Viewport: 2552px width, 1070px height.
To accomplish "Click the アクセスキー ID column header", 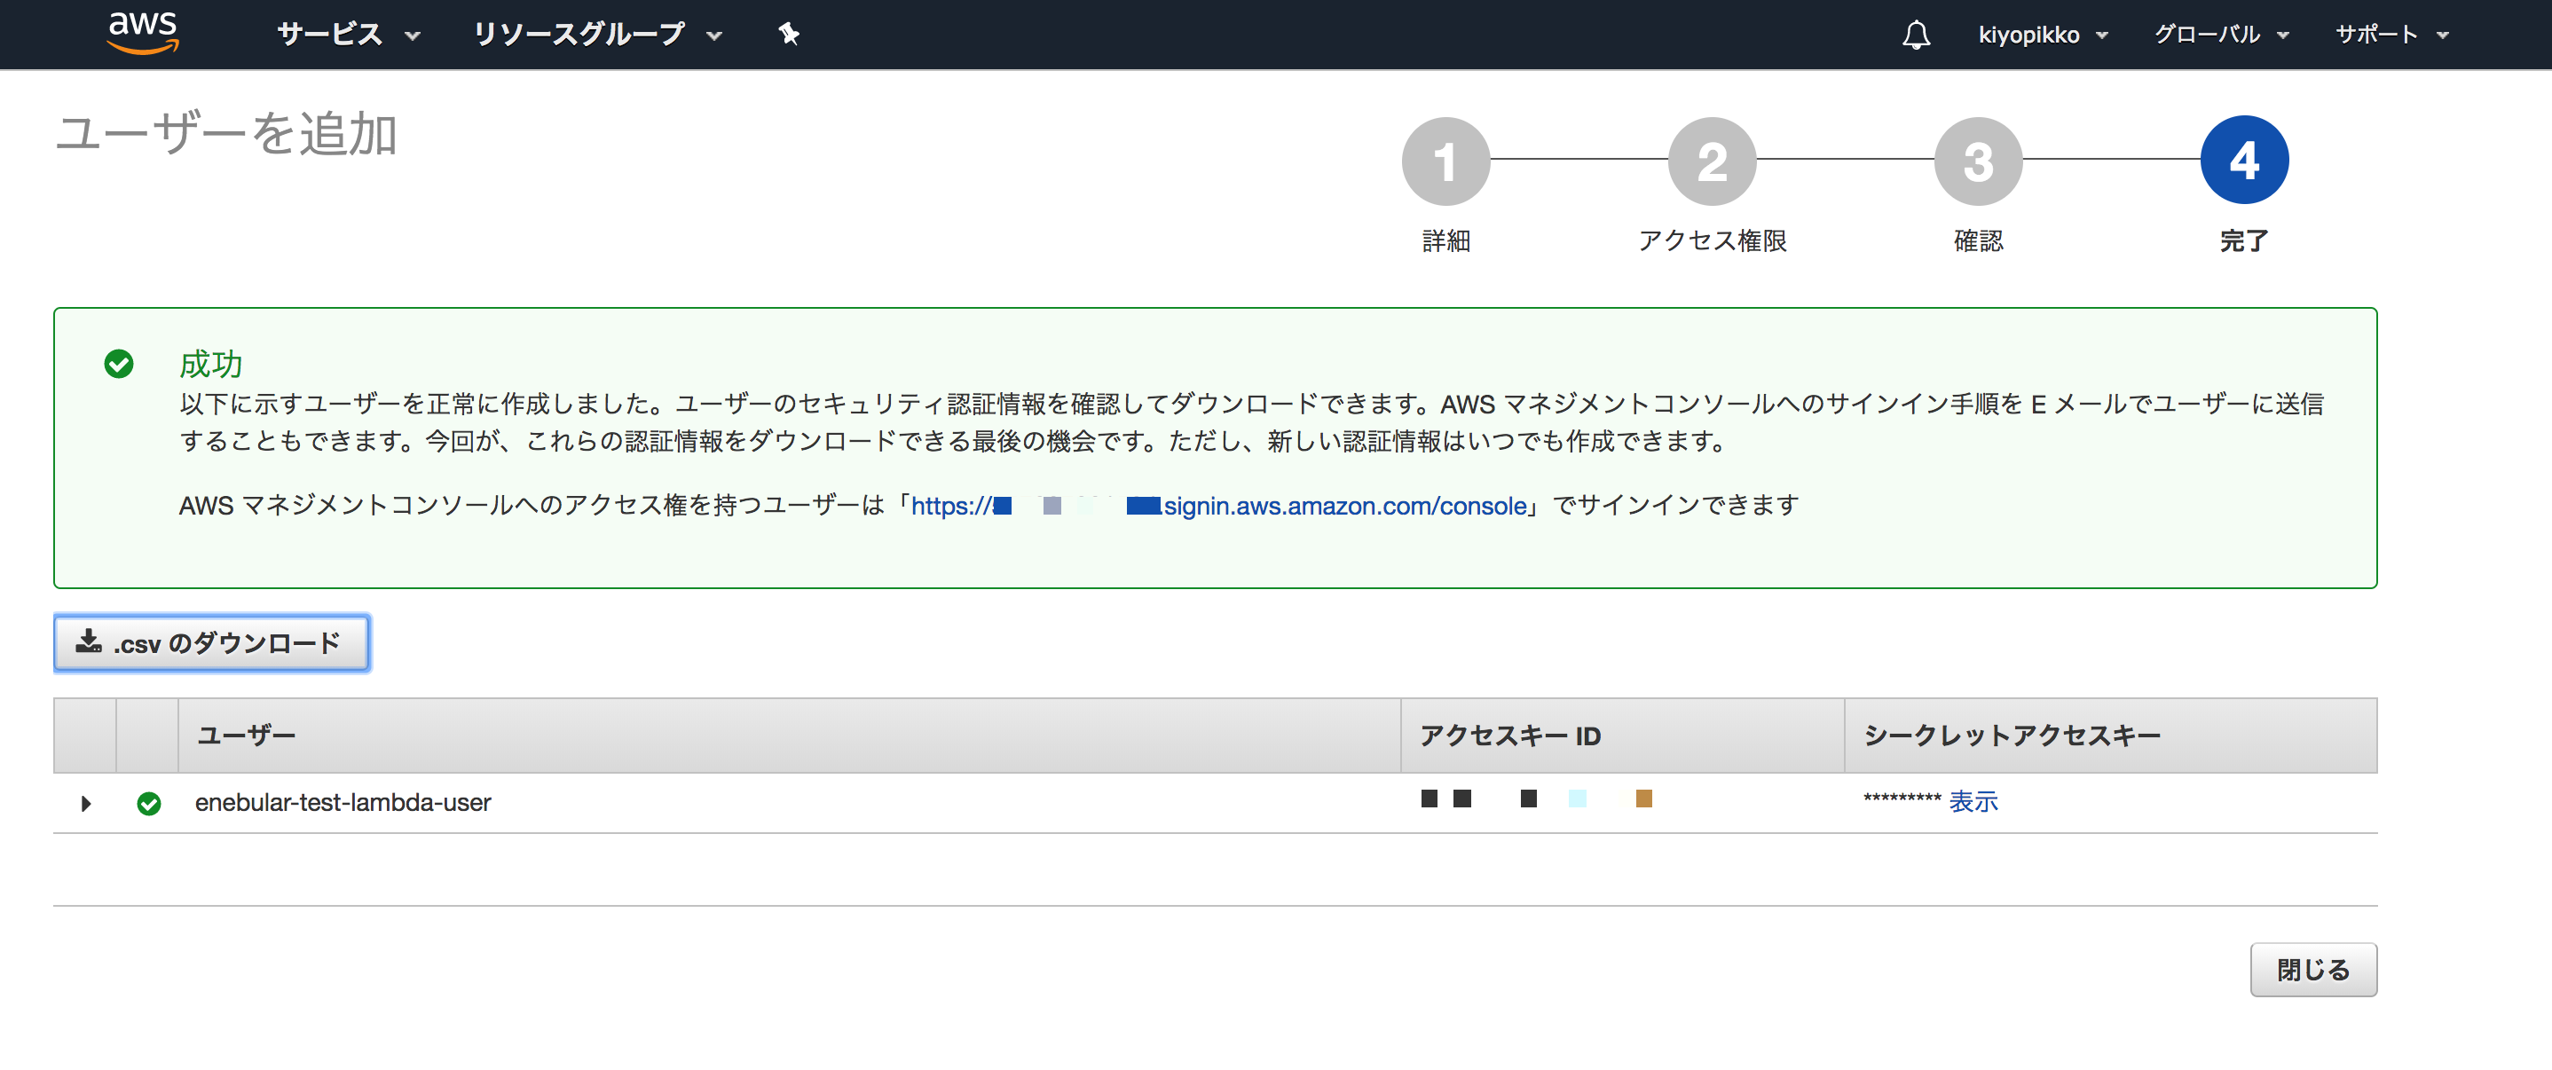I will [1509, 736].
